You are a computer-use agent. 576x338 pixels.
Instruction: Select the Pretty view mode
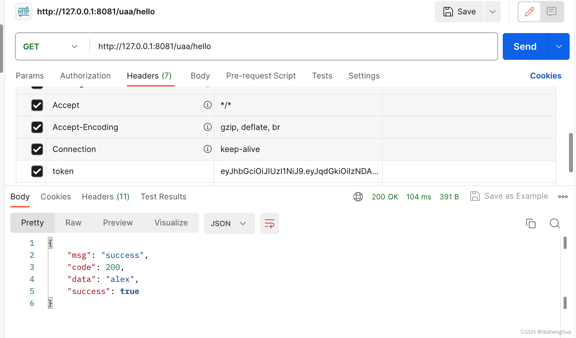pos(32,223)
